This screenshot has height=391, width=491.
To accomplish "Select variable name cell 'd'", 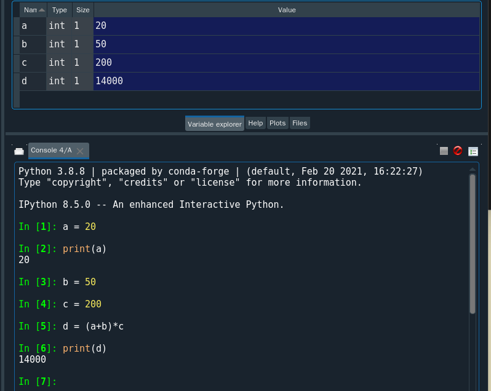I will pyautogui.click(x=33, y=81).
